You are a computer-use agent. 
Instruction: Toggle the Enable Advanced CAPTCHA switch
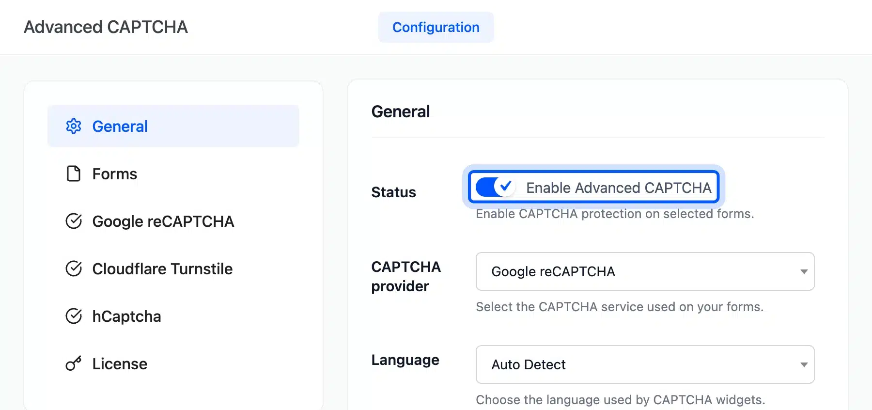click(495, 187)
